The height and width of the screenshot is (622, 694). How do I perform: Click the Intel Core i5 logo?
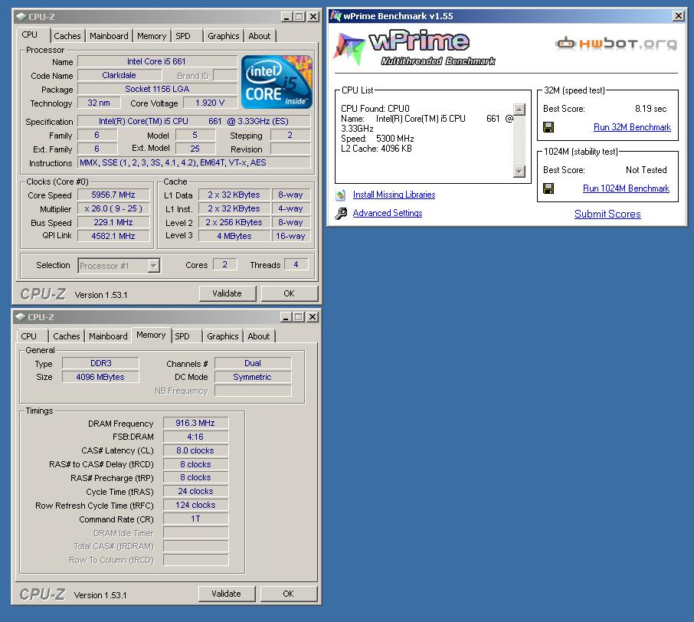277,82
